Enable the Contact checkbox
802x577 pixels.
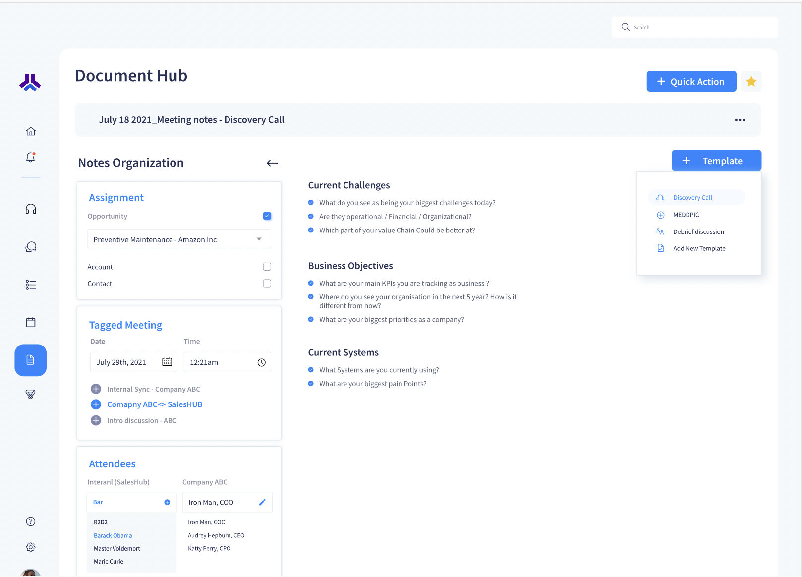point(267,283)
